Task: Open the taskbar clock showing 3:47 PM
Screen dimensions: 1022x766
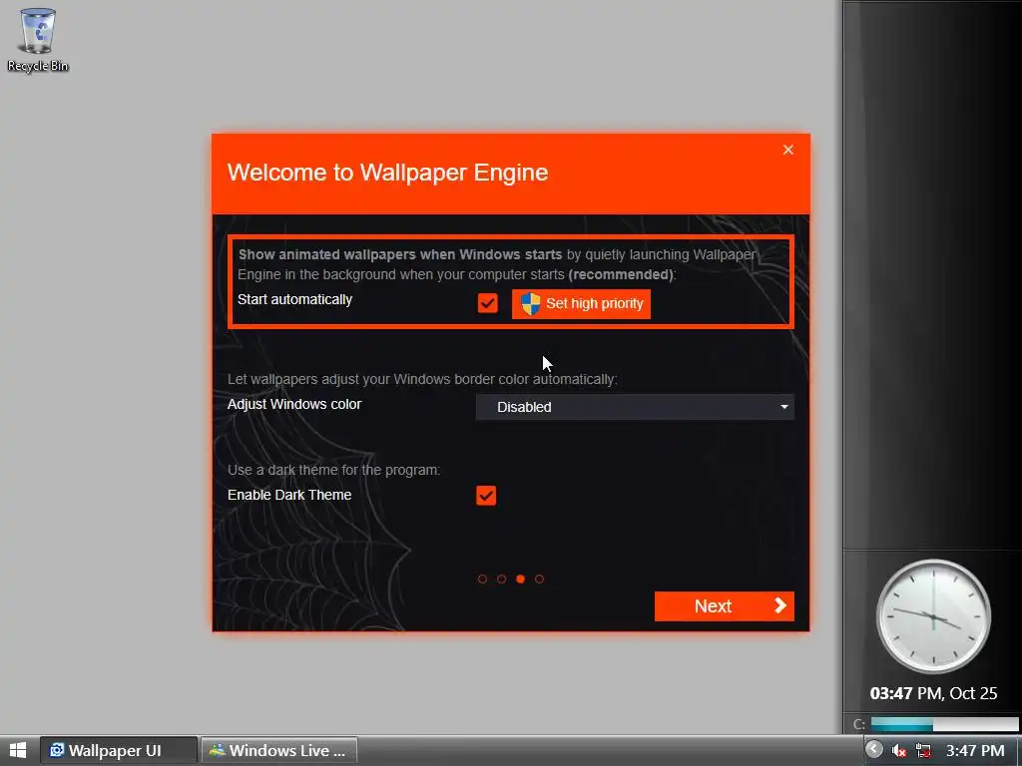Action: pyautogui.click(x=975, y=751)
